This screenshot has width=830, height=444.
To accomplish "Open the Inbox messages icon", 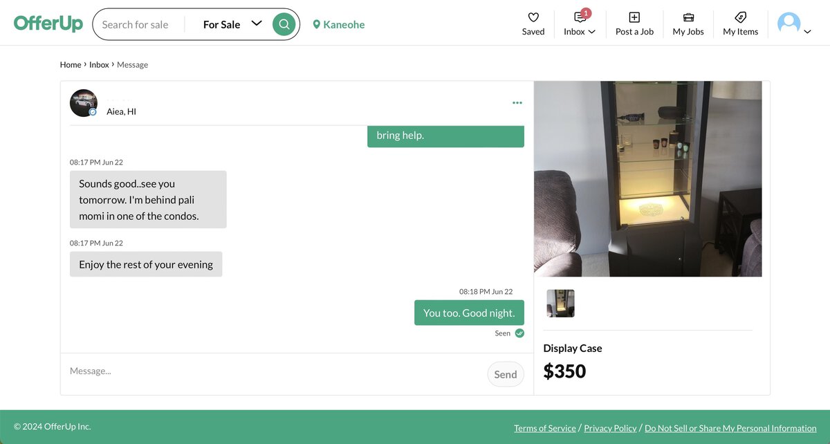I will (x=580, y=19).
